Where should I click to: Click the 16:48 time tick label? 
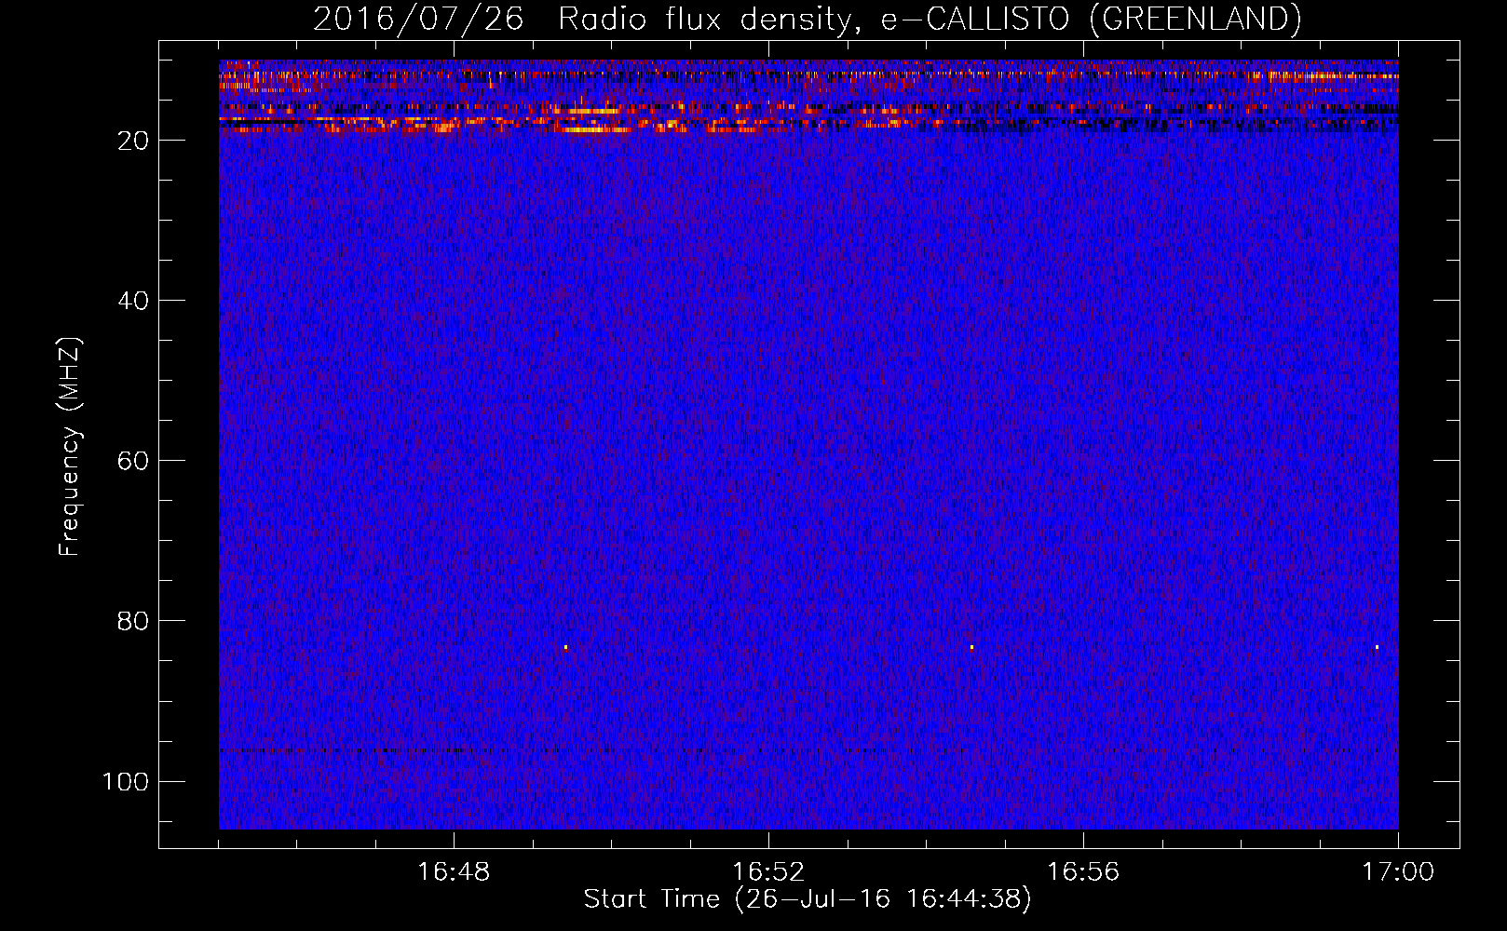454,872
